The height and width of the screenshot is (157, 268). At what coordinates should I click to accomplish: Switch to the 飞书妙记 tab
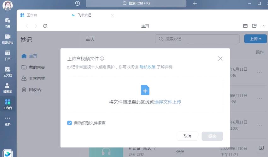point(82,15)
